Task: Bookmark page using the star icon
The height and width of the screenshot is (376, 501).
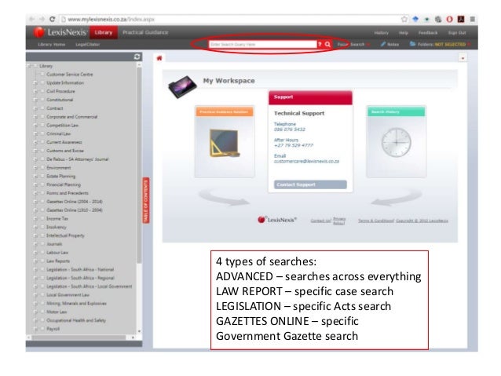Action: [x=404, y=19]
